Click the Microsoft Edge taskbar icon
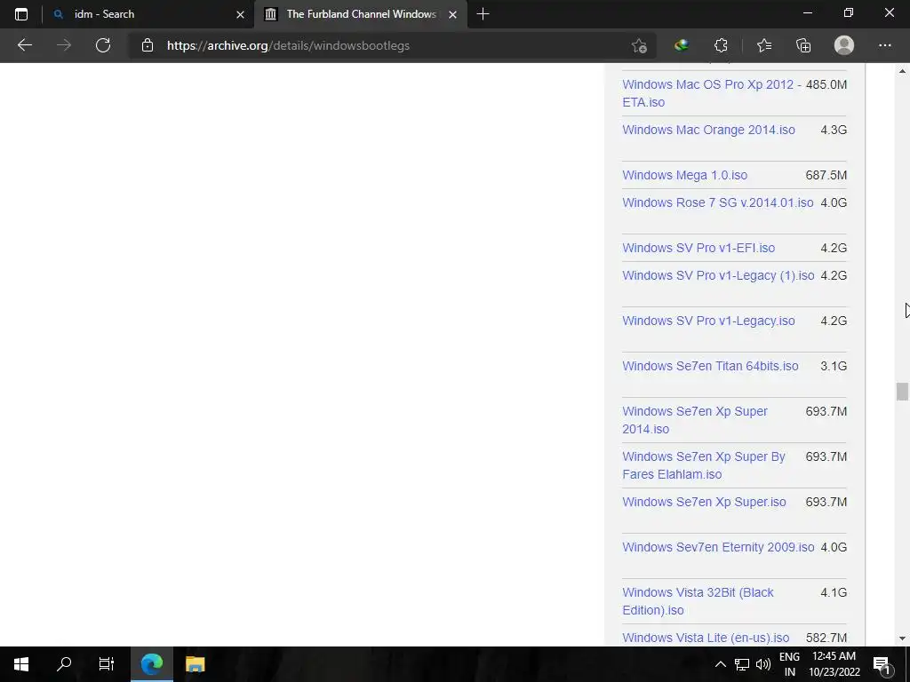Viewport: 910px width, 682px height. [151, 664]
